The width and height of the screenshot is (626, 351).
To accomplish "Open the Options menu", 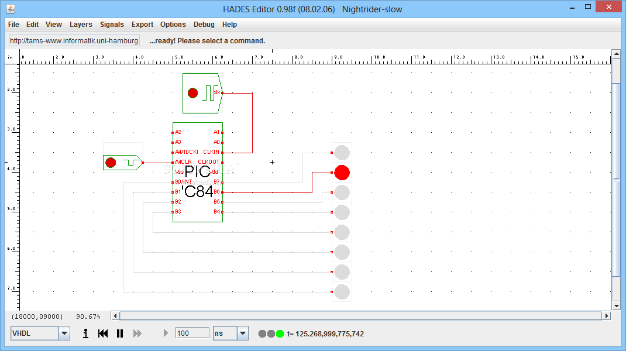I will pos(173,25).
